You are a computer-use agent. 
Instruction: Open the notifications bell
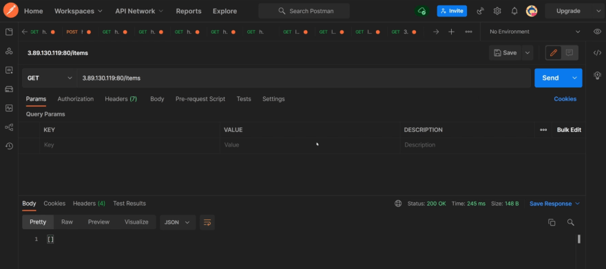(514, 11)
